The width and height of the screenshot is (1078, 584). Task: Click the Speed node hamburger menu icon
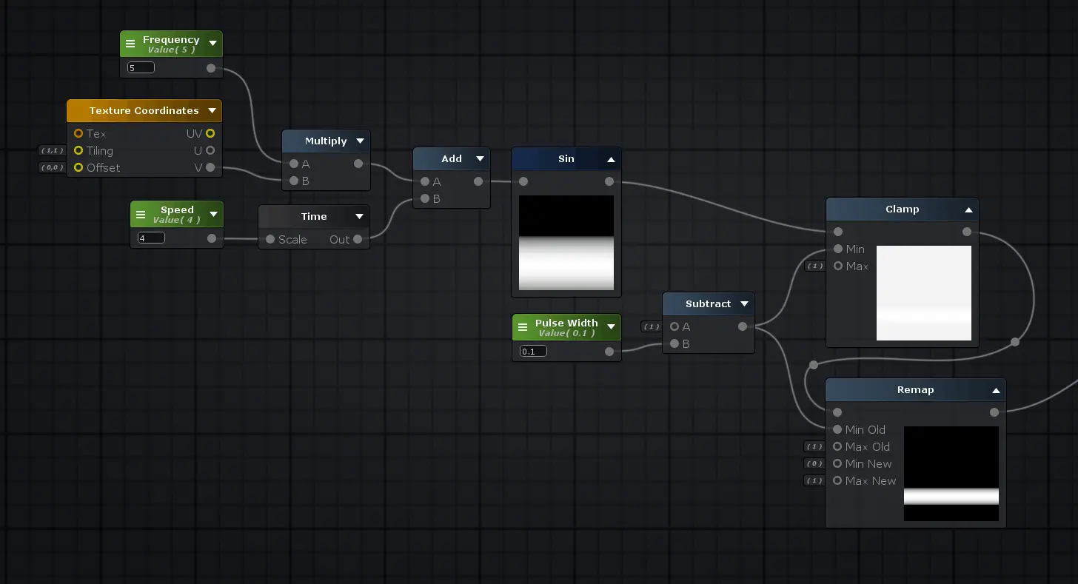click(141, 215)
